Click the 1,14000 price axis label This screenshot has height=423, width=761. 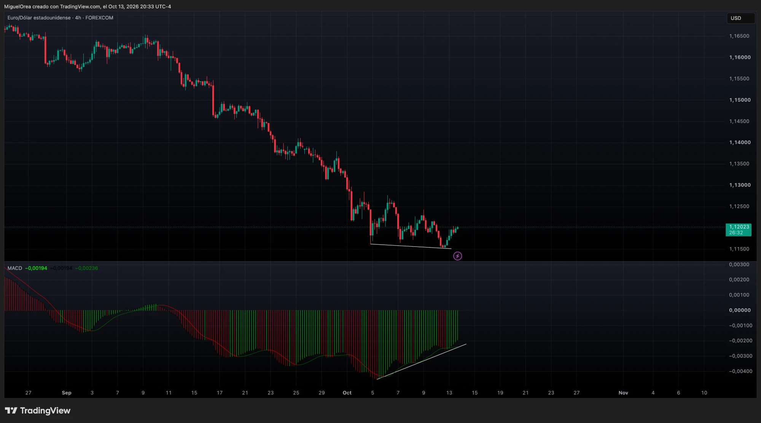740,142
